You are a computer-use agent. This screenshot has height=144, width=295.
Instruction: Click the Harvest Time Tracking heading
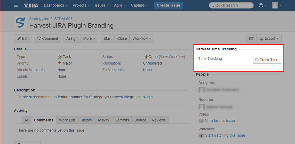216,49
